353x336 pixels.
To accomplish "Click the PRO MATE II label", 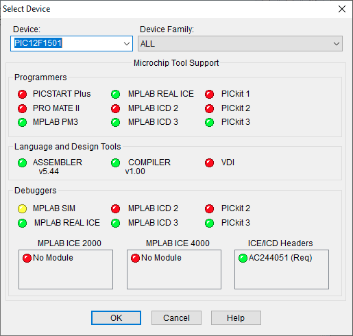I will click(x=56, y=108).
